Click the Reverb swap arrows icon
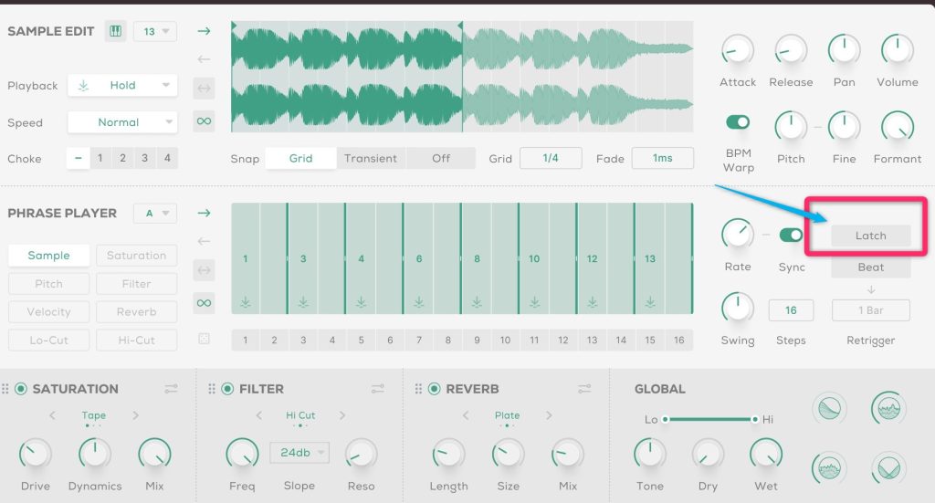The height and width of the screenshot is (503, 935). coord(584,389)
